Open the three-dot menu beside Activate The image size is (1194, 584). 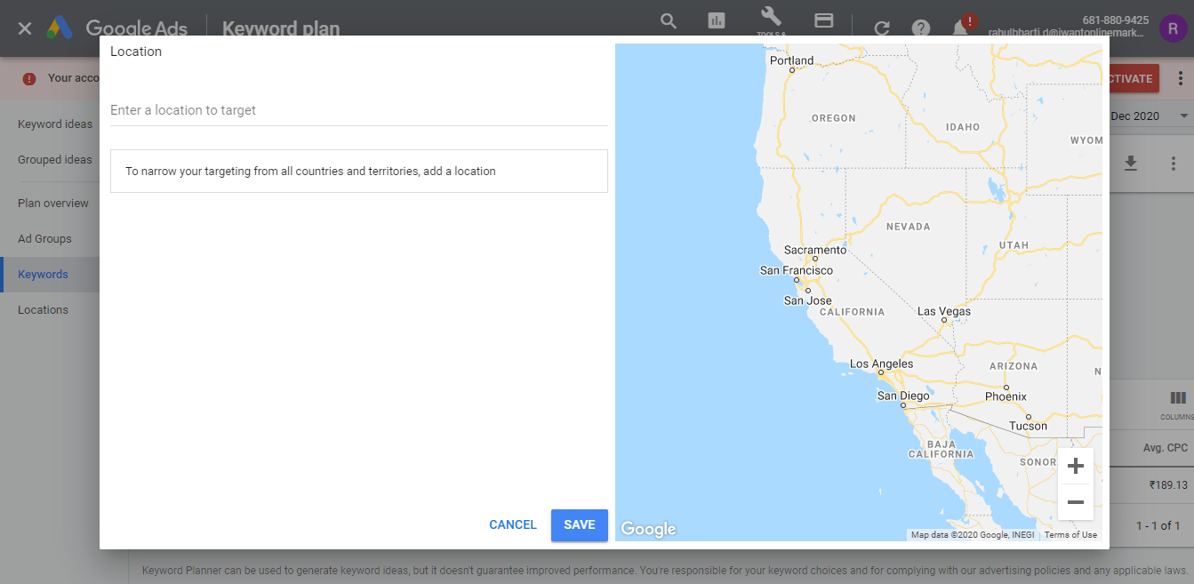tap(1180, 78)
